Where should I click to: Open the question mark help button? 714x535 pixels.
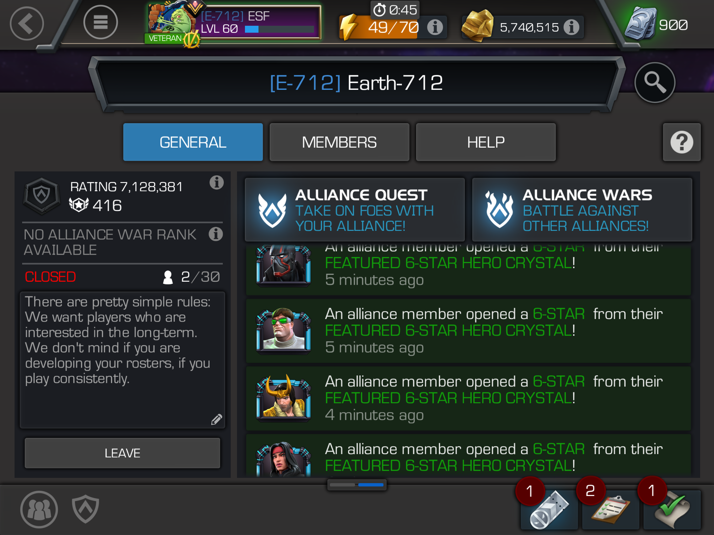point(682,142)
